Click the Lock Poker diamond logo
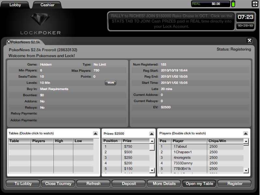The image size is (260, 195). pyautogui.click(x=40, y=20)
